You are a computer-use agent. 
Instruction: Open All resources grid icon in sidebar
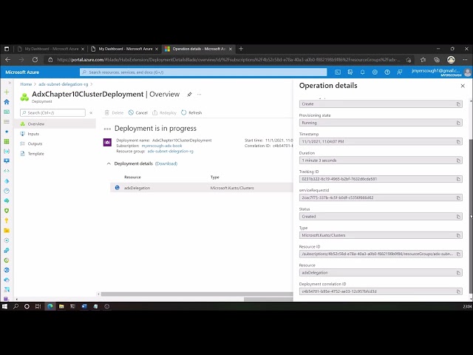(x=7, y=141)
